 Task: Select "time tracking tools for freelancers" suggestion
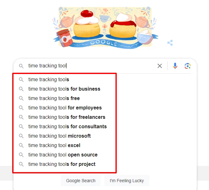(67, 117)
